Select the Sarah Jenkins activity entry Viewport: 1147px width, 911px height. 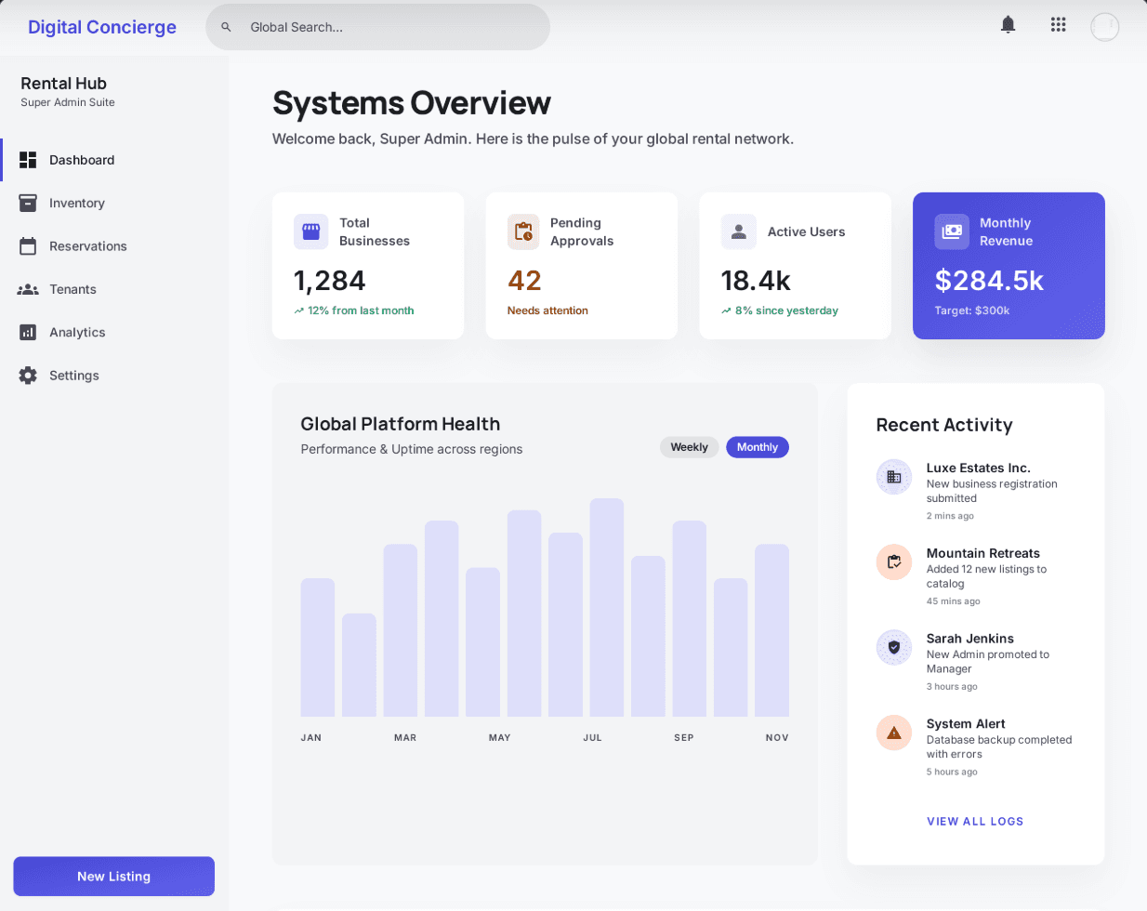(x=976, y=662)
